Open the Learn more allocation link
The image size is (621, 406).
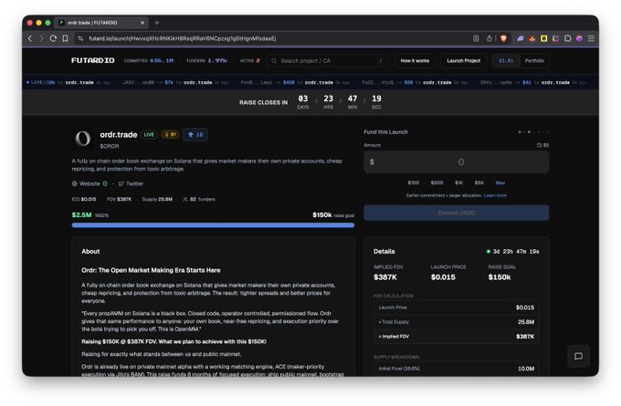[x=495, y=195]
